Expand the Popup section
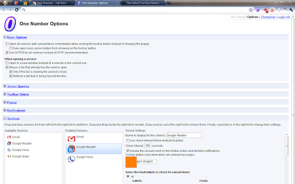The image size is (295, 184). [x=5, y=102]
